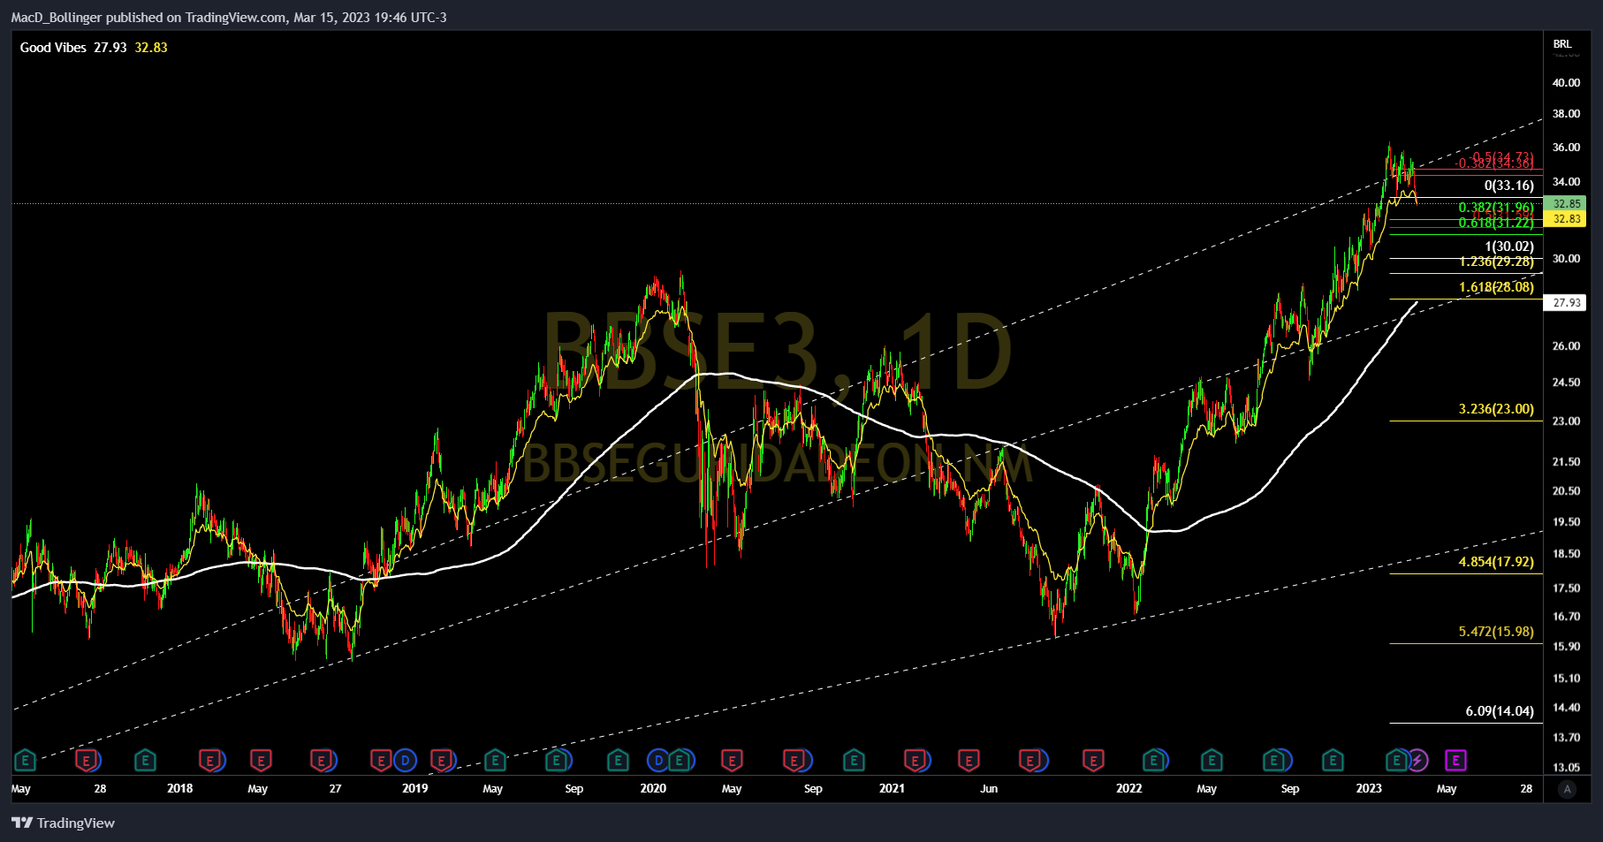This screenshot has width=1603, height=842.
Task: Click the green 32.85 last price label
Action: tap(1567, 204)
